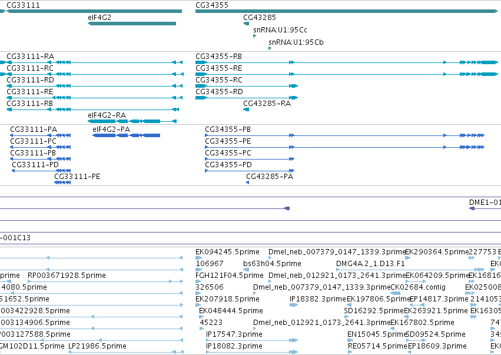The image size is (501, 355).
Task: Select protein label CG33111-PB
Action: [33, 153]
